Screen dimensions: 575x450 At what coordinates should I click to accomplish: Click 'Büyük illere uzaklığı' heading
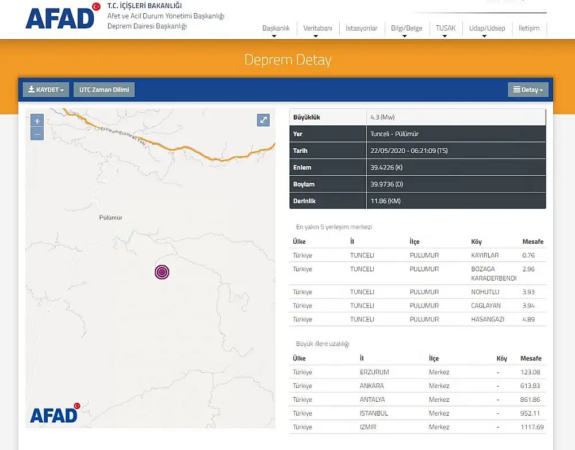coord(323,344)
